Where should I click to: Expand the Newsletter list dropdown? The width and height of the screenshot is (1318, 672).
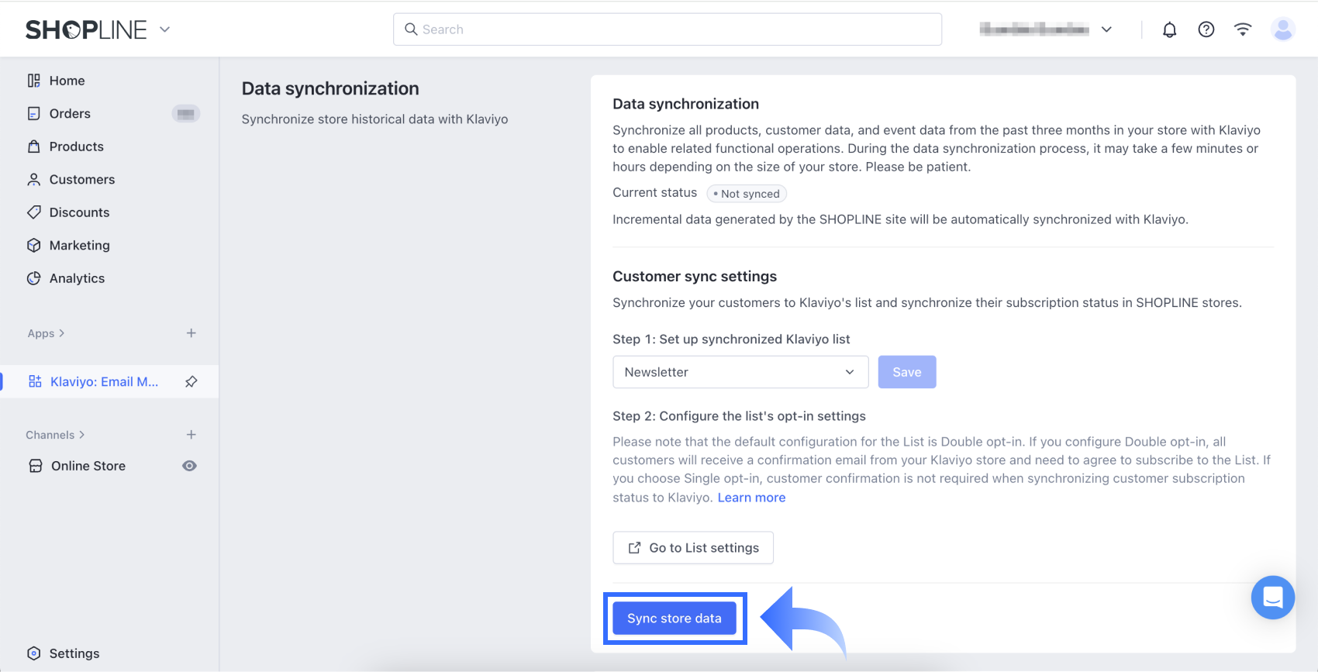tap(740, 372)
